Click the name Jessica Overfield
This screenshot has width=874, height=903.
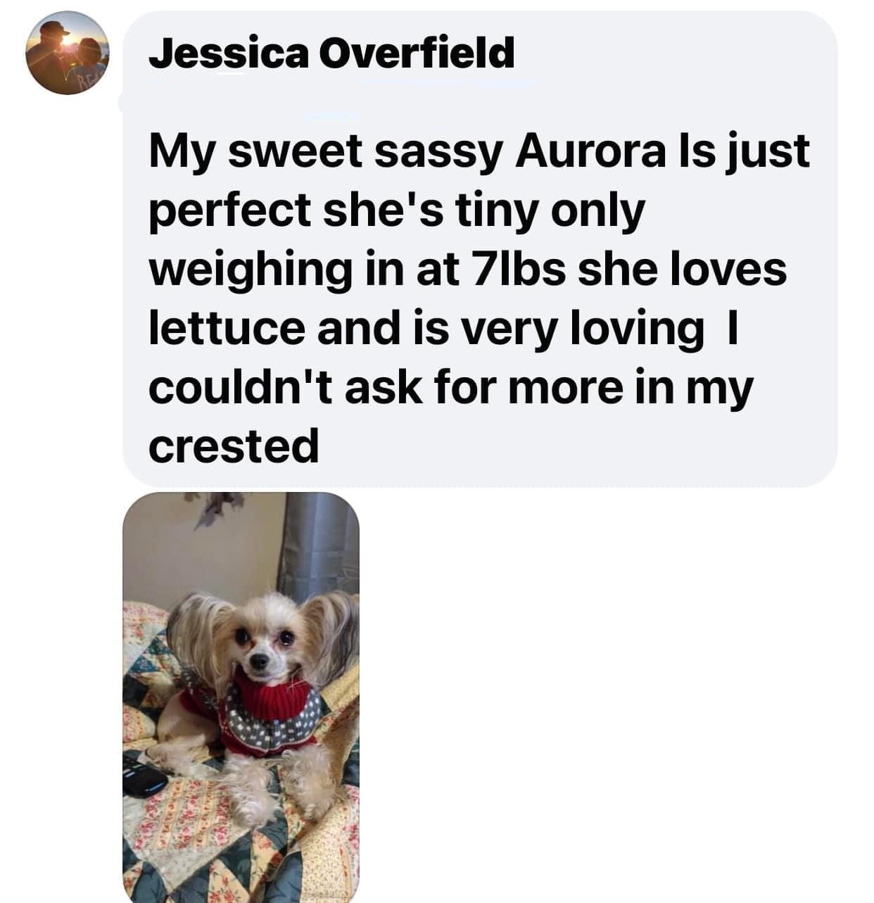click(x=331, y=53)
